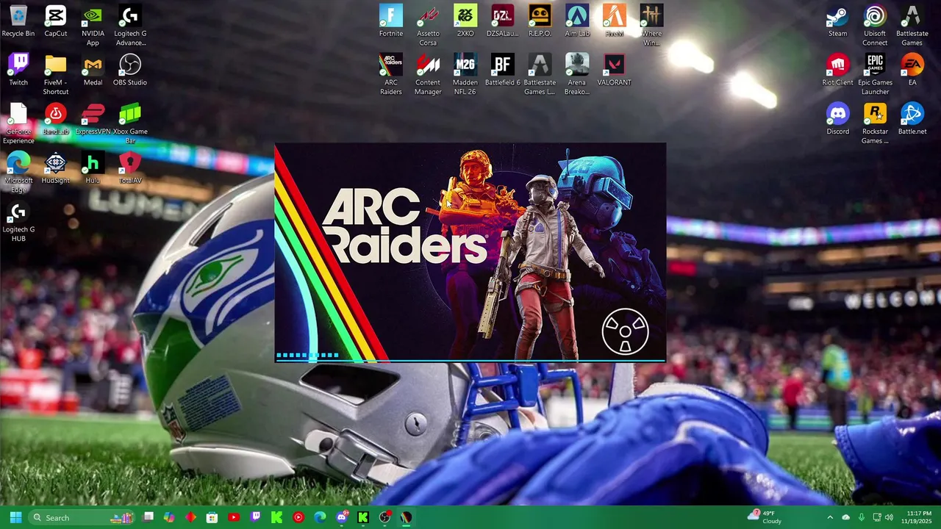Launch Riot Client desktop shortcut
The height and width of the screenshot is (529, 941).
point(837,70)
